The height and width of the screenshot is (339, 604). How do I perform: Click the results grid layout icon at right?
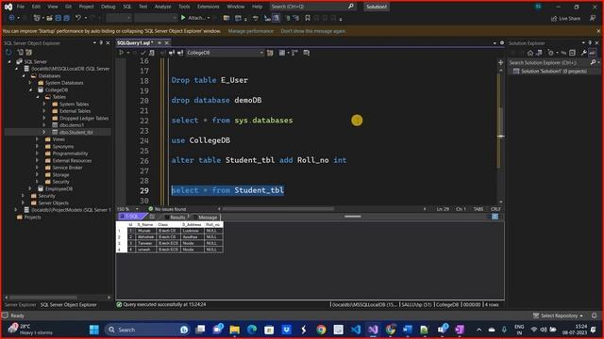click(x=495, y=218)
